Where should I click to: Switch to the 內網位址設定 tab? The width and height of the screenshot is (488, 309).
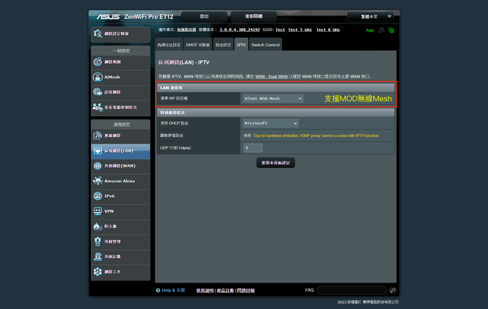click(169, 45)
